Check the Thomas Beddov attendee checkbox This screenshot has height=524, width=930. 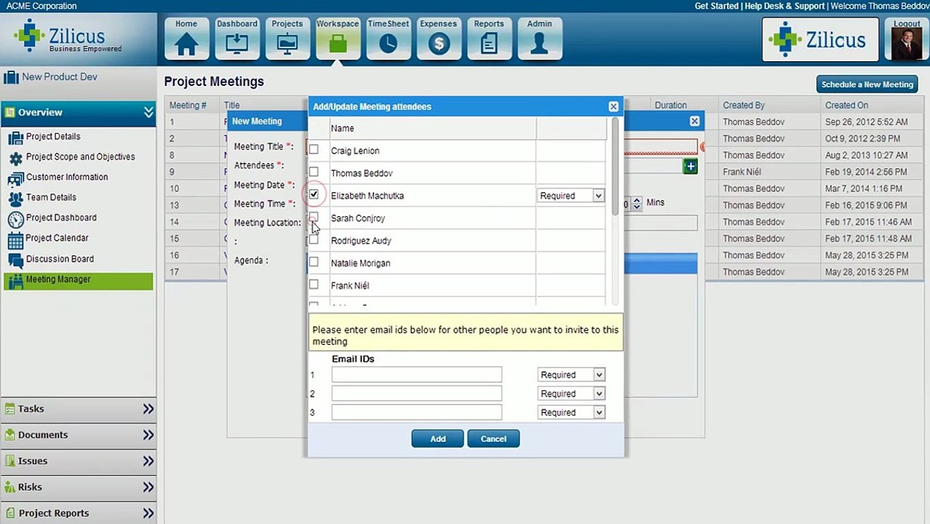point(314,172)
